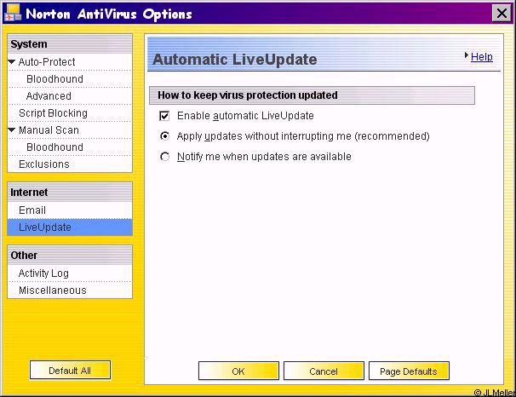516x397 pixels.
Task: Click the Internet section header
Action: 70,192
